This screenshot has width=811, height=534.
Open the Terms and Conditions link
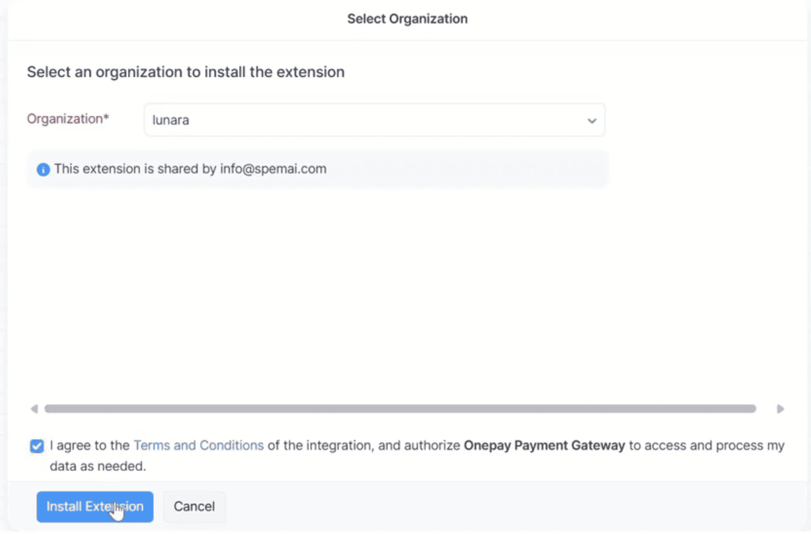(198, 445)
